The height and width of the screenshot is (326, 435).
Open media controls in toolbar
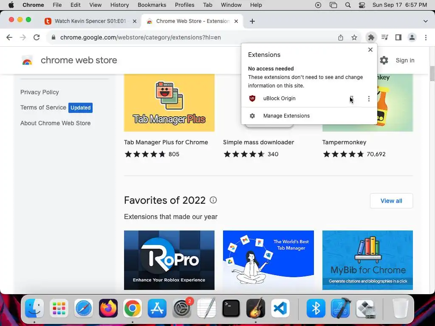point(385,37)
